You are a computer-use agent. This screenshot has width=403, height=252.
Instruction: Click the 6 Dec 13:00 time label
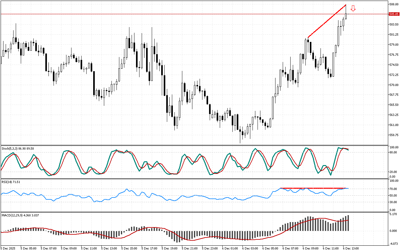pyautogui.click(x=351, y=248)
